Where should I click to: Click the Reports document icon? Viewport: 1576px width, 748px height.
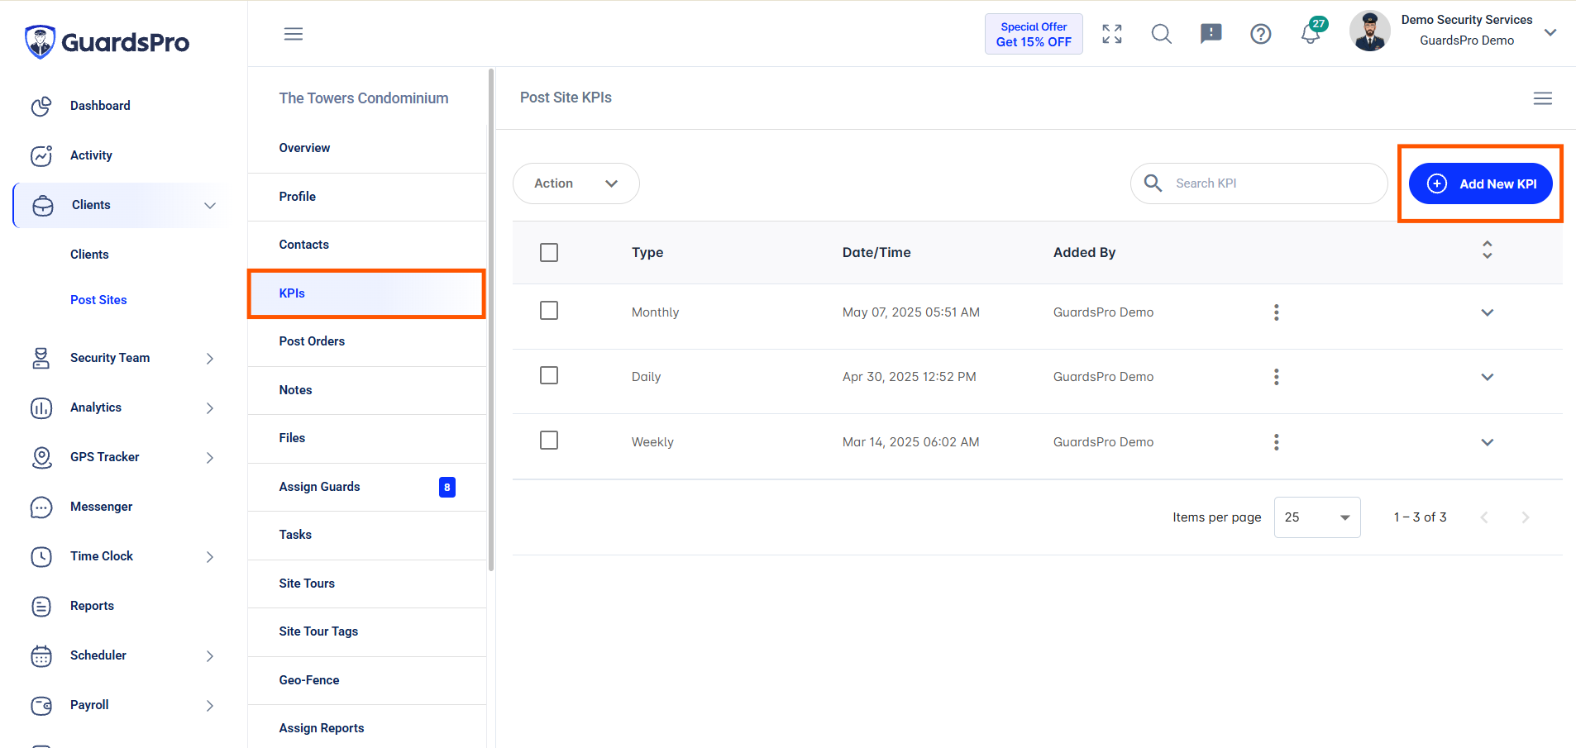pyautogui.click(x=41, y=606)
